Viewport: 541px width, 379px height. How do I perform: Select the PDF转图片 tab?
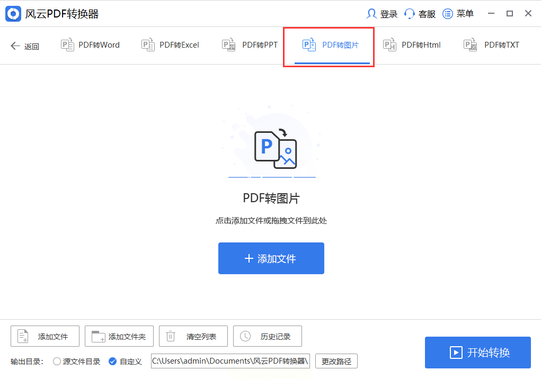[x=330, y=45]
